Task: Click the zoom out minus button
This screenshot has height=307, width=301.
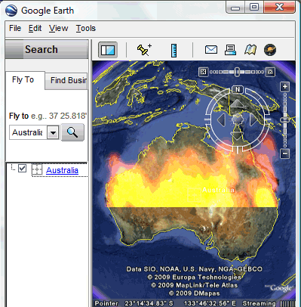Action: (x=284, y=153)
